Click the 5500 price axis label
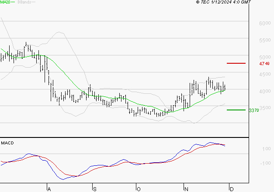Image resolution: width=274 pixels, height=192 pixels. point(265,40)
